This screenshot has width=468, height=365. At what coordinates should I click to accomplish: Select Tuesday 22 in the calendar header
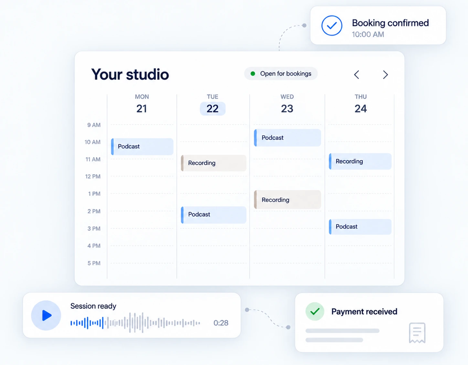pyautogui.click(x=213, y=108)
